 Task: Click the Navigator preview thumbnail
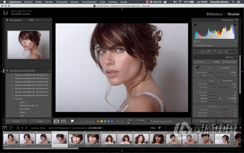29,45
